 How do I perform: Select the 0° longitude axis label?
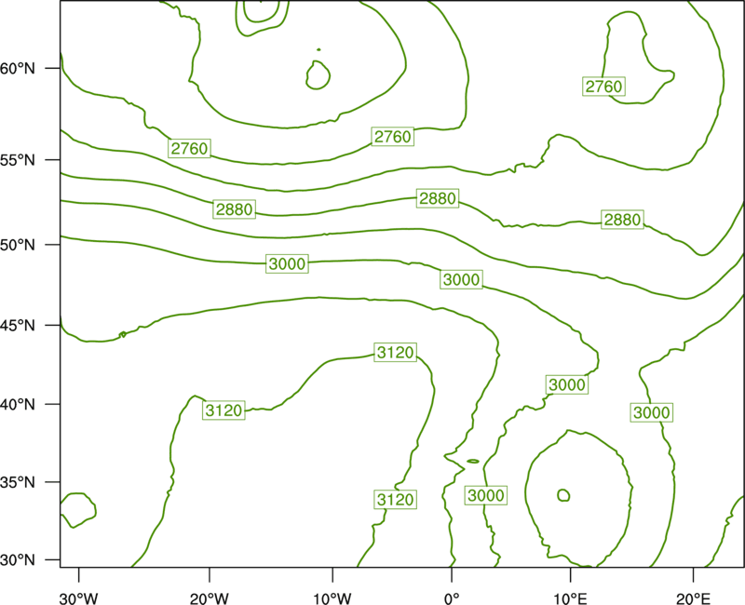pos(452,598)
